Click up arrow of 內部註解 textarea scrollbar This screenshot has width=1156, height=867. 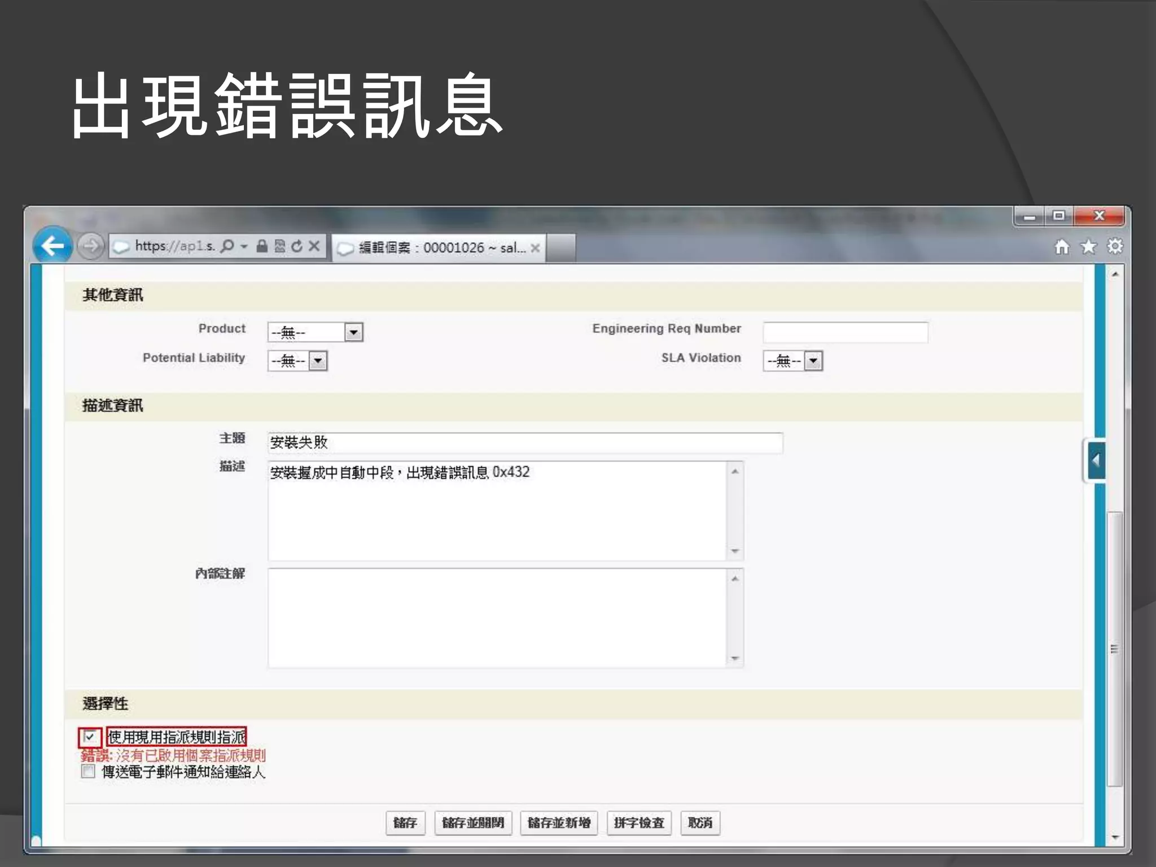pyautogui.click(x=735, y=579)
